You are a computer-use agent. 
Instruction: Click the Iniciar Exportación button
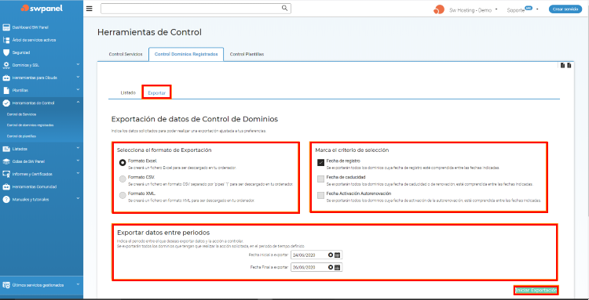536,291
